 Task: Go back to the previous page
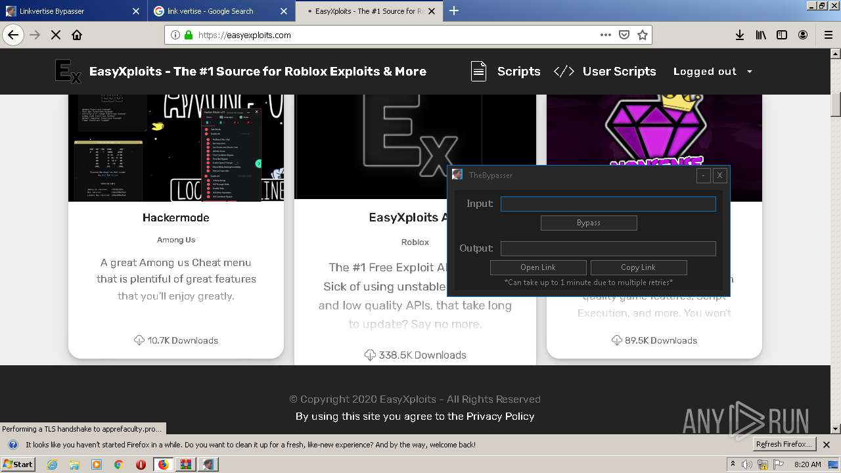coord(13,35)
